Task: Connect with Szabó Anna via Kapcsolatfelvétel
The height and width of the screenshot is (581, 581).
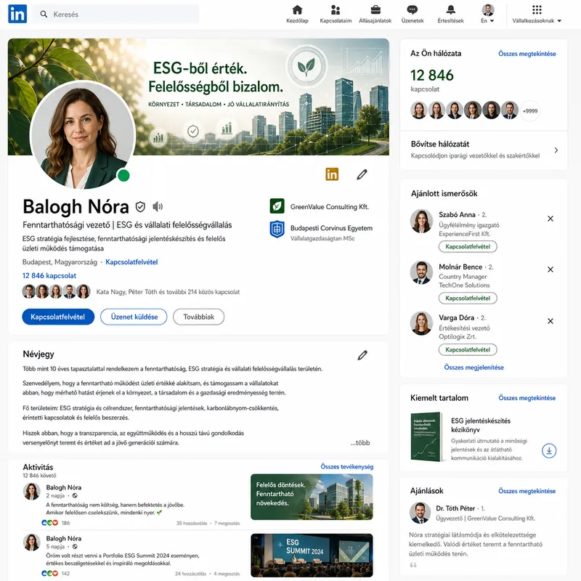Action: pos(468,246)
